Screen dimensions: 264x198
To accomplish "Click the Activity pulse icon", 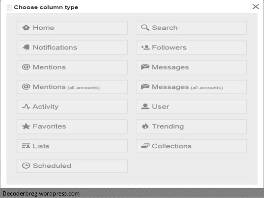I will 26,107.
